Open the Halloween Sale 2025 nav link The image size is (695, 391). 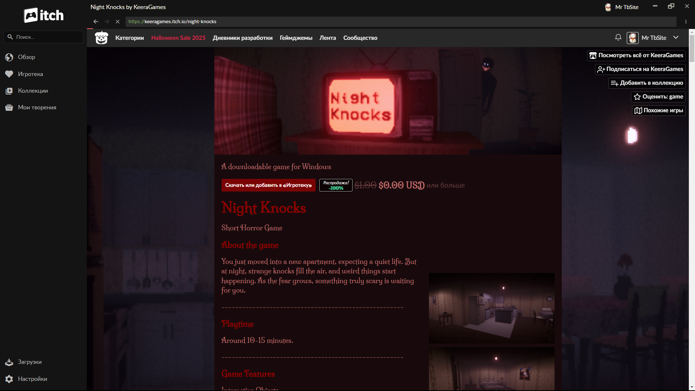[178, 38]
